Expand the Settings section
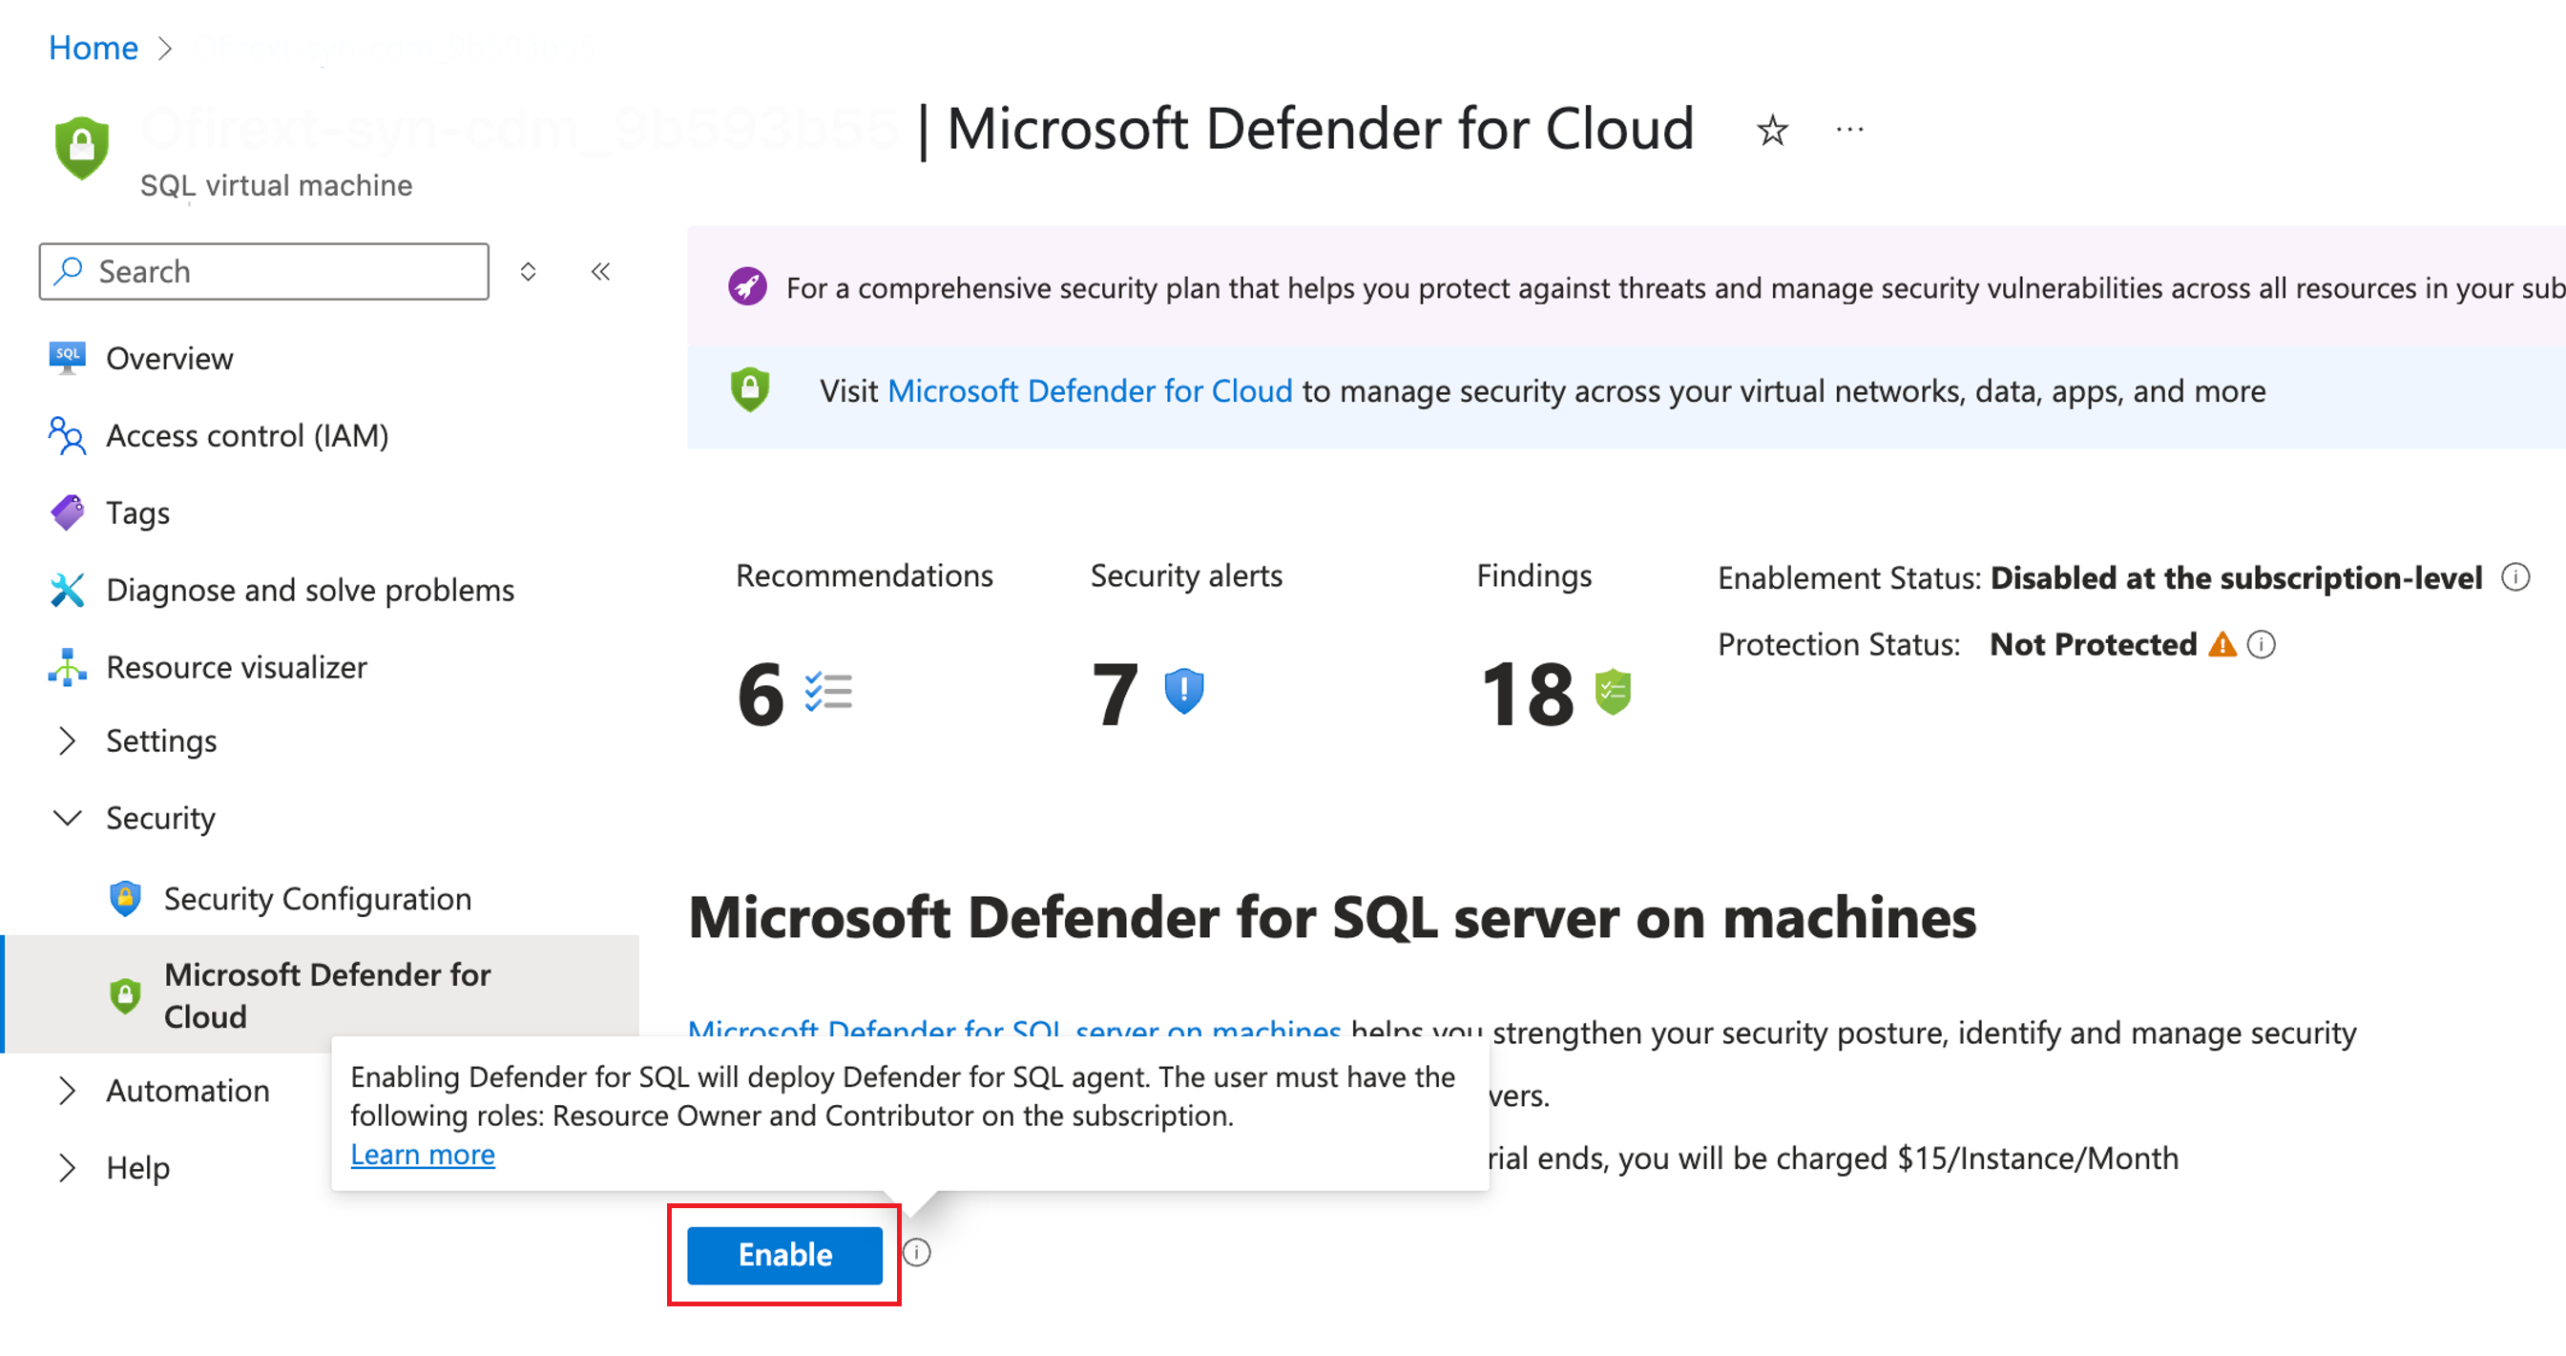This screenshot has width=2566, height=1356. click(68, 741)
